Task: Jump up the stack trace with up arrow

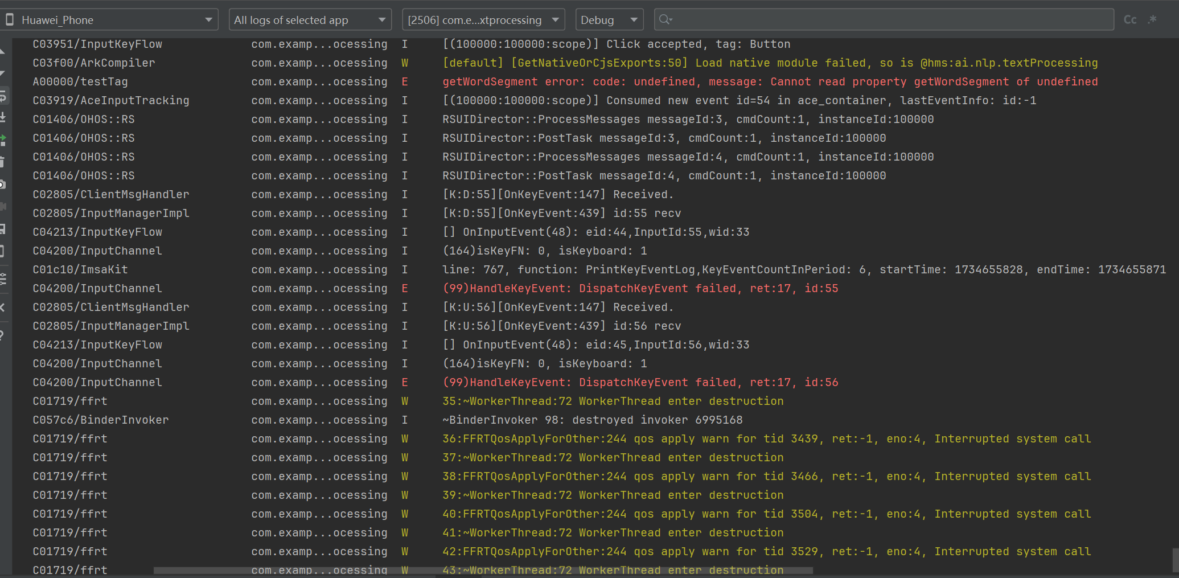Action: pyautogui.click(x=2, y=52)
